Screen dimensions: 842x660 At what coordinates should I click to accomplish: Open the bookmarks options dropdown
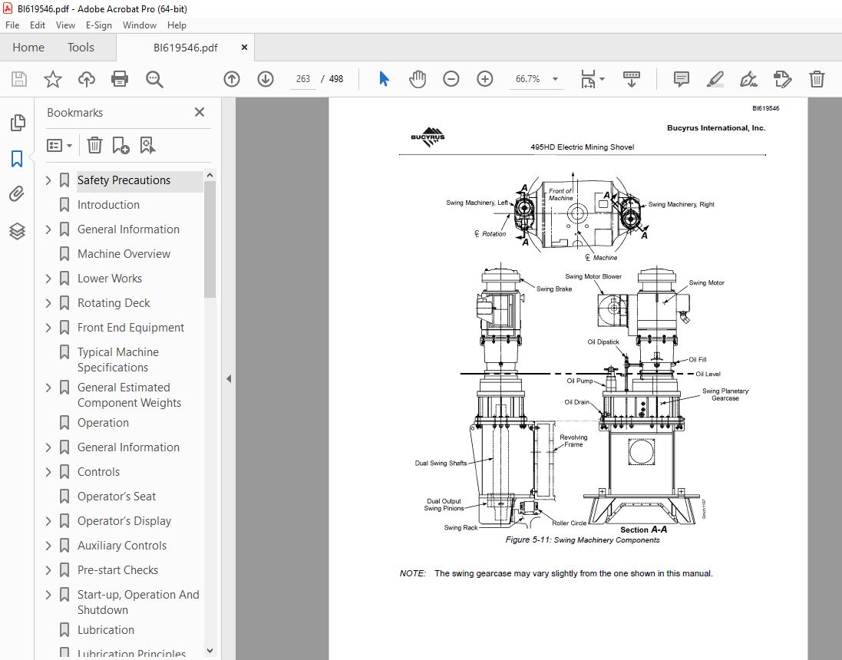(x=59, y=145)
